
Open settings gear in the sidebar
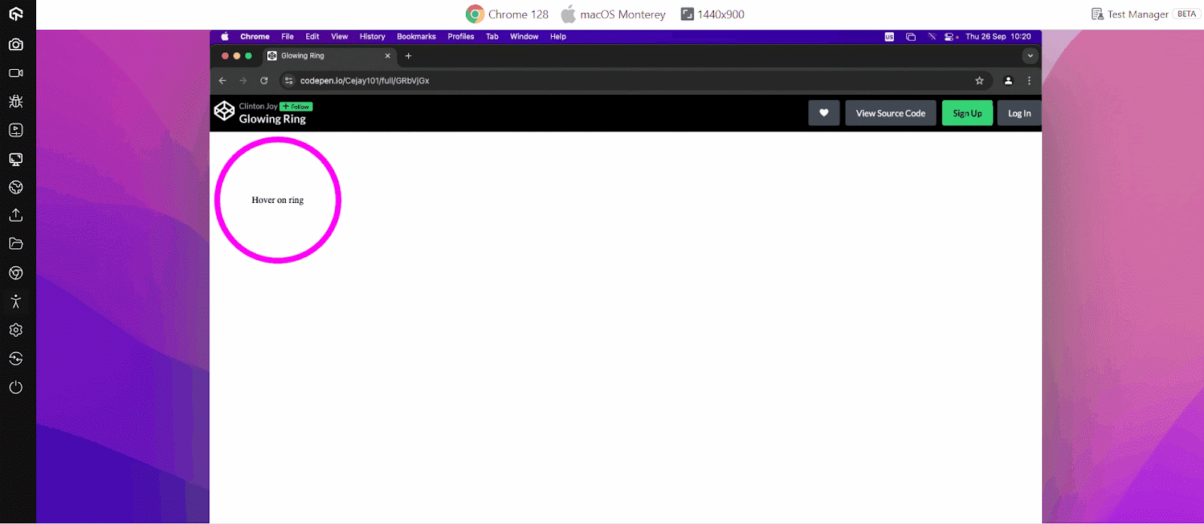coord(16,330)
